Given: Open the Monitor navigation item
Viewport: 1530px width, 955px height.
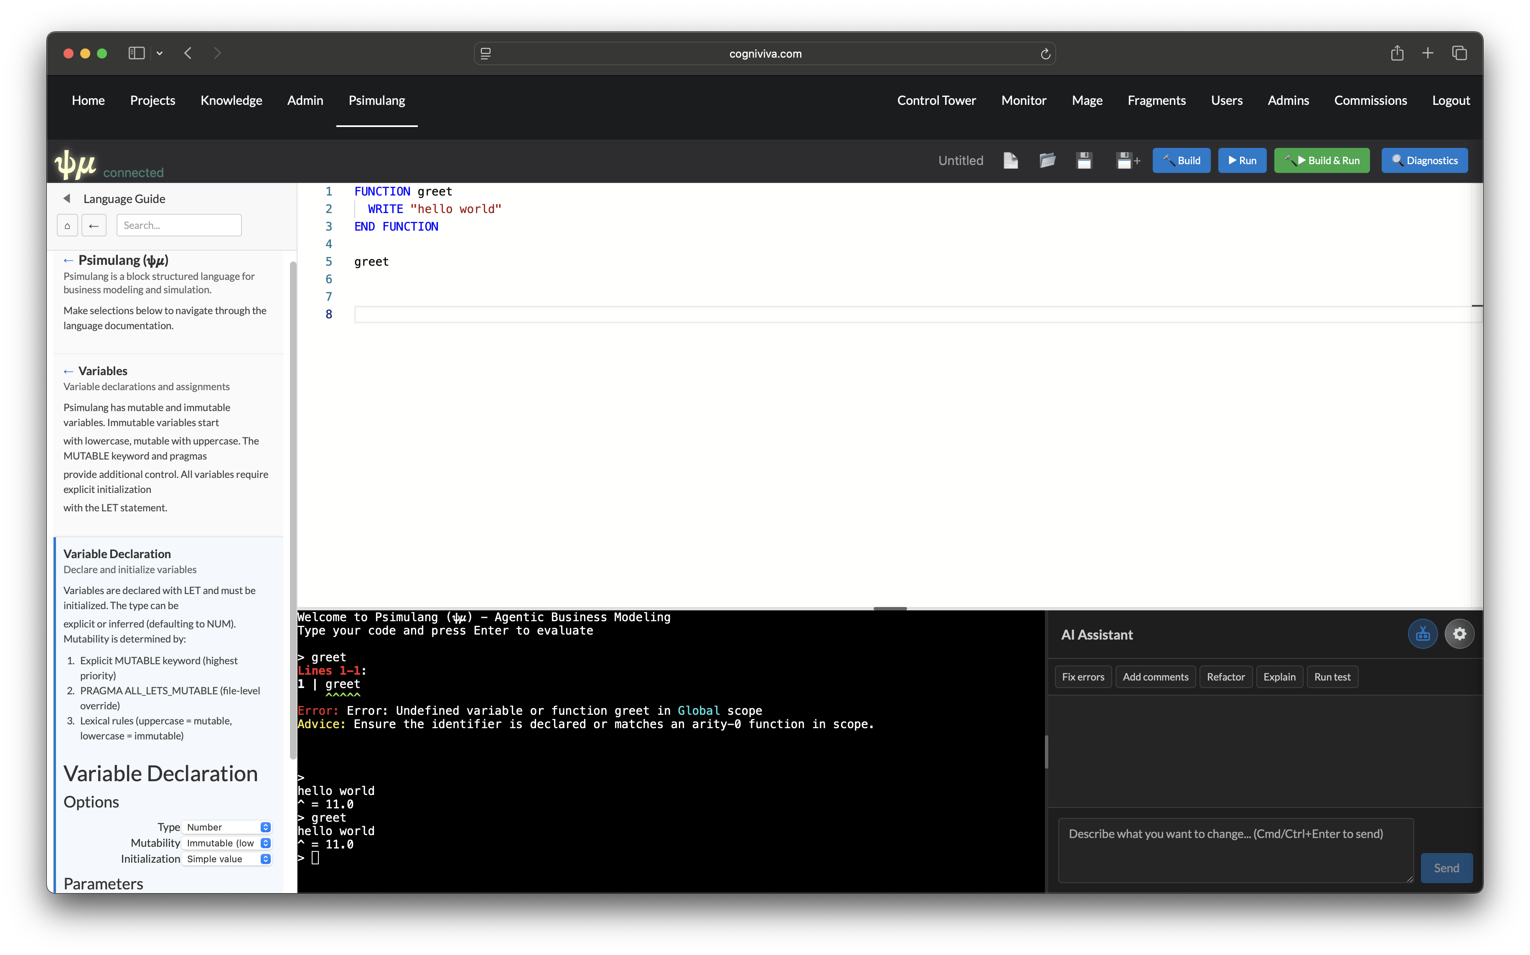Looking at the screenshot, I should click(x=1023, y=100).
